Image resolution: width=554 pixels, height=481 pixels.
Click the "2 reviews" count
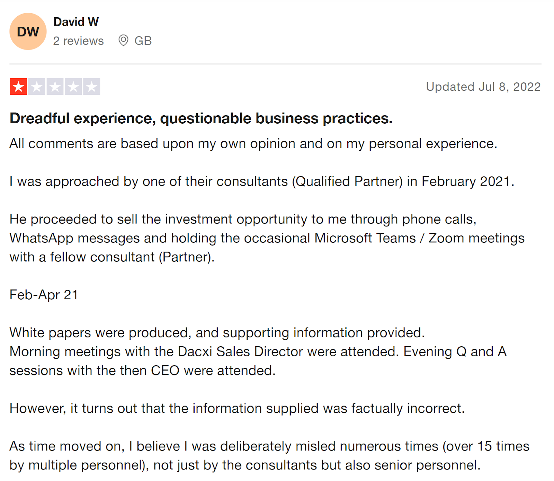point(78,41)
